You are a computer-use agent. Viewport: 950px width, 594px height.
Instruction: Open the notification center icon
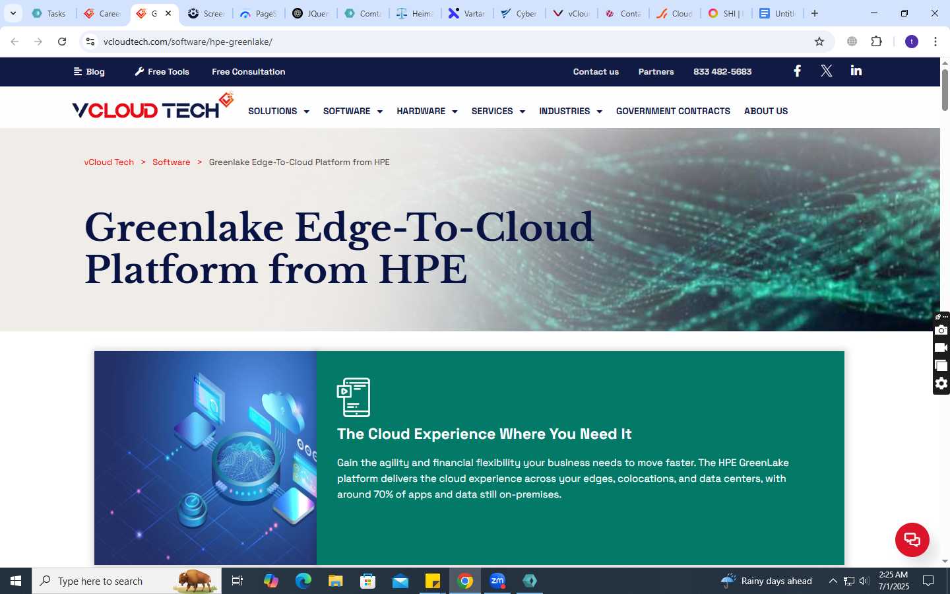pos(928,581)
